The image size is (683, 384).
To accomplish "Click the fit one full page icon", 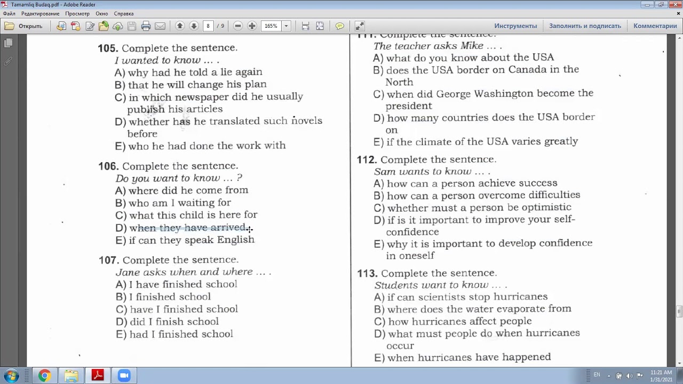I will click(320, 26).
